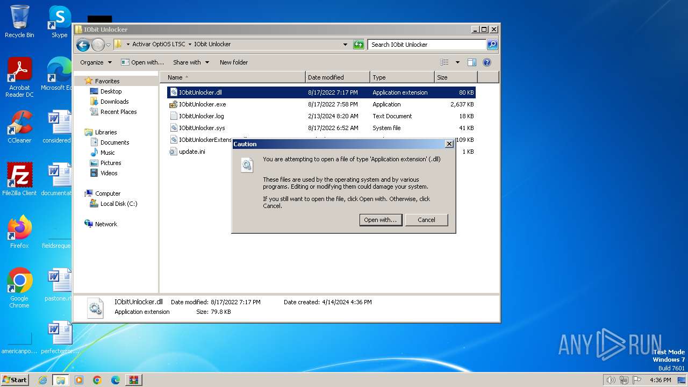The width and height of the screenshot is (688, 387).
Task: Expand the address bar history dropdown
Action: 345,45
